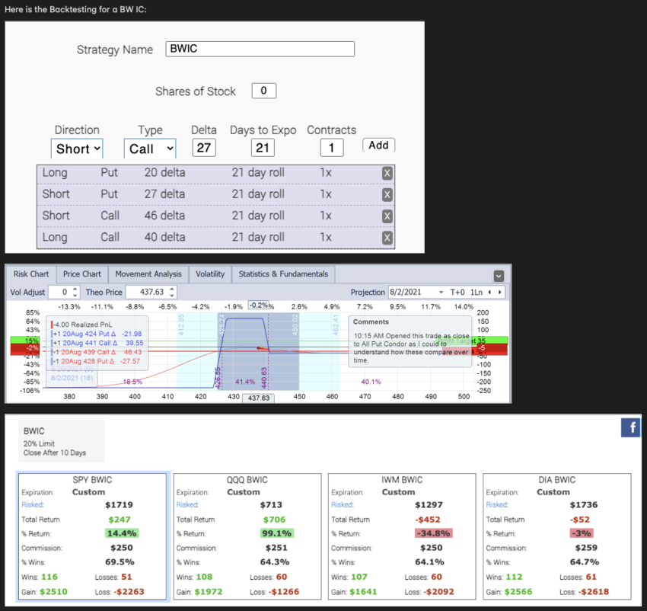
Task: Open Statistics & Fundamentals tab
Action: pyautogui.click(x=283, y=274)
